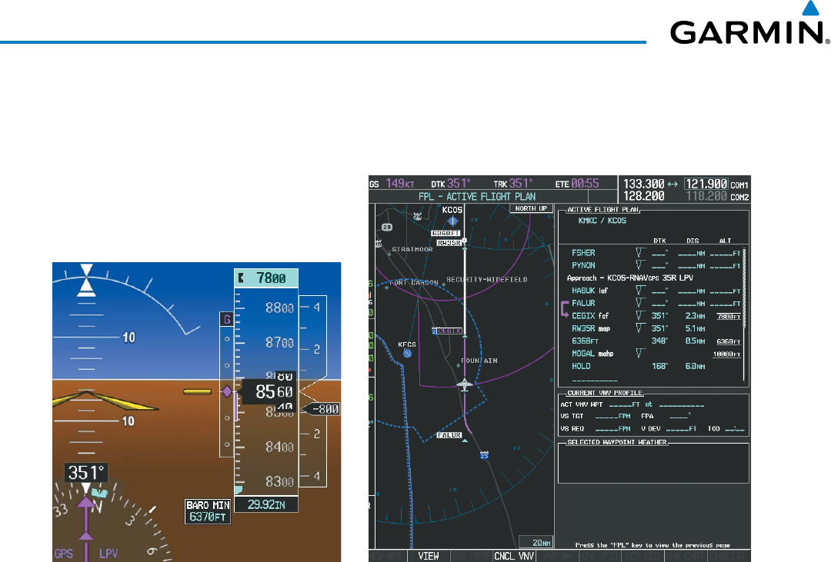
Task: Click the Garmin logo
Action: point(749,23)
